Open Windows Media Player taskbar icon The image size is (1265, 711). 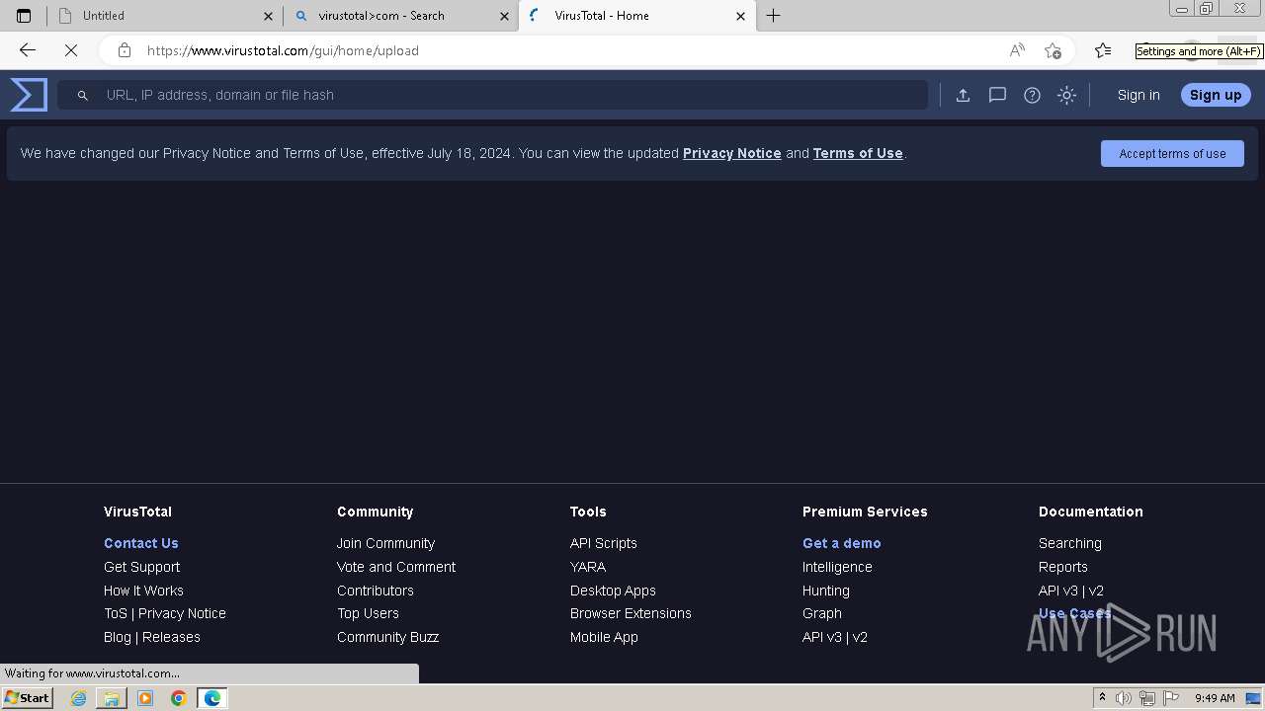click(145, 698)
